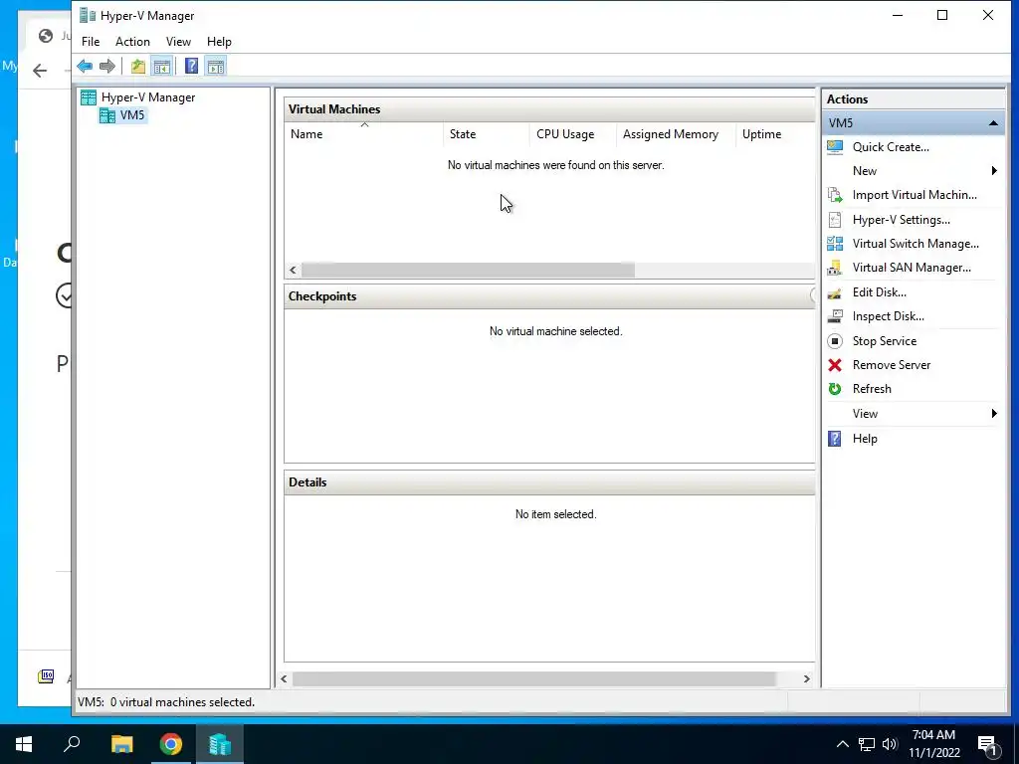Image resolution: width=1019 pixels, height=764 pixels.
Task: Open the notification center icon
Action: (987, 745)
